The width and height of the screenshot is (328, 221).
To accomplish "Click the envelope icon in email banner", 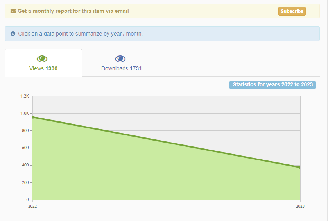I will coord(13,11).
